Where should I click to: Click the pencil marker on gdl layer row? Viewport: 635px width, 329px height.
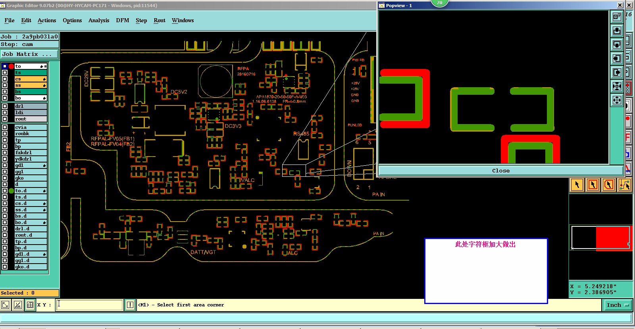[44, 165]
